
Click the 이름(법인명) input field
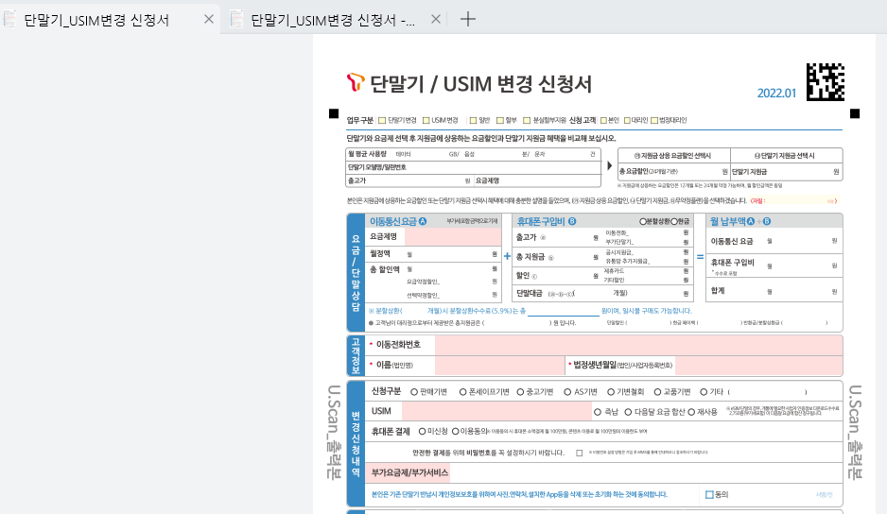[499, 366]
